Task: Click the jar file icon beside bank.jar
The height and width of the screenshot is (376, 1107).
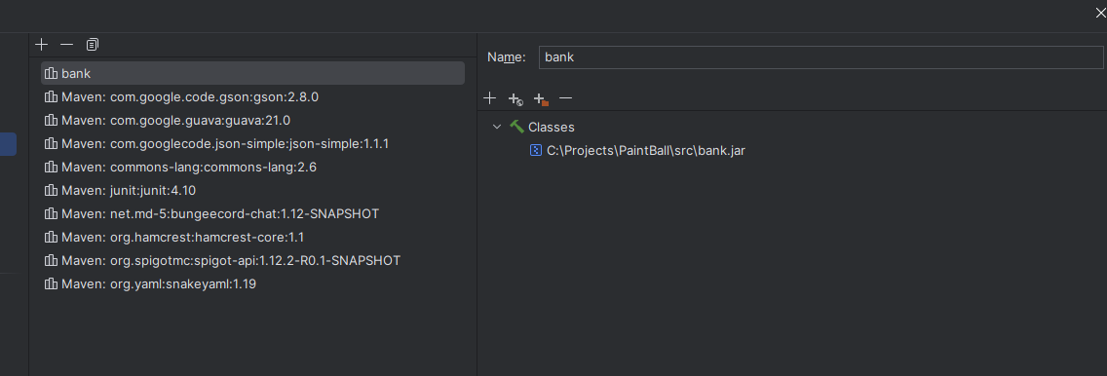Action: [536, 150]
